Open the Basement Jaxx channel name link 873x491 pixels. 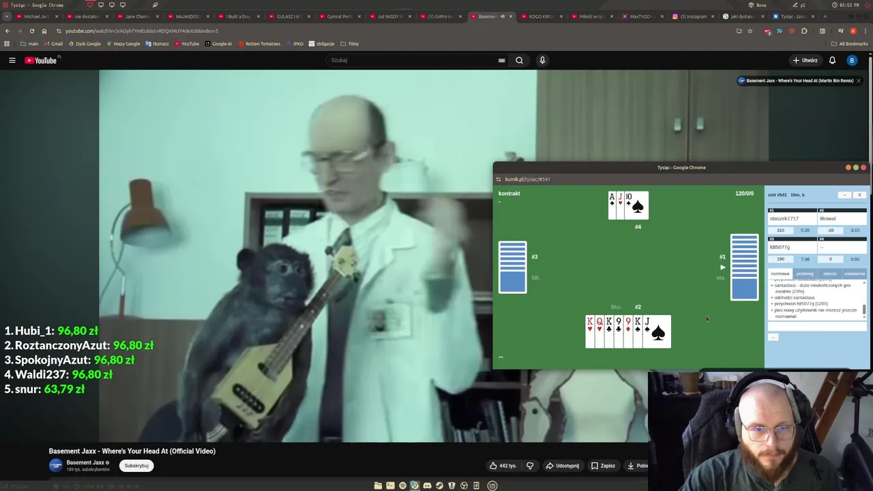tap(85, 462)
